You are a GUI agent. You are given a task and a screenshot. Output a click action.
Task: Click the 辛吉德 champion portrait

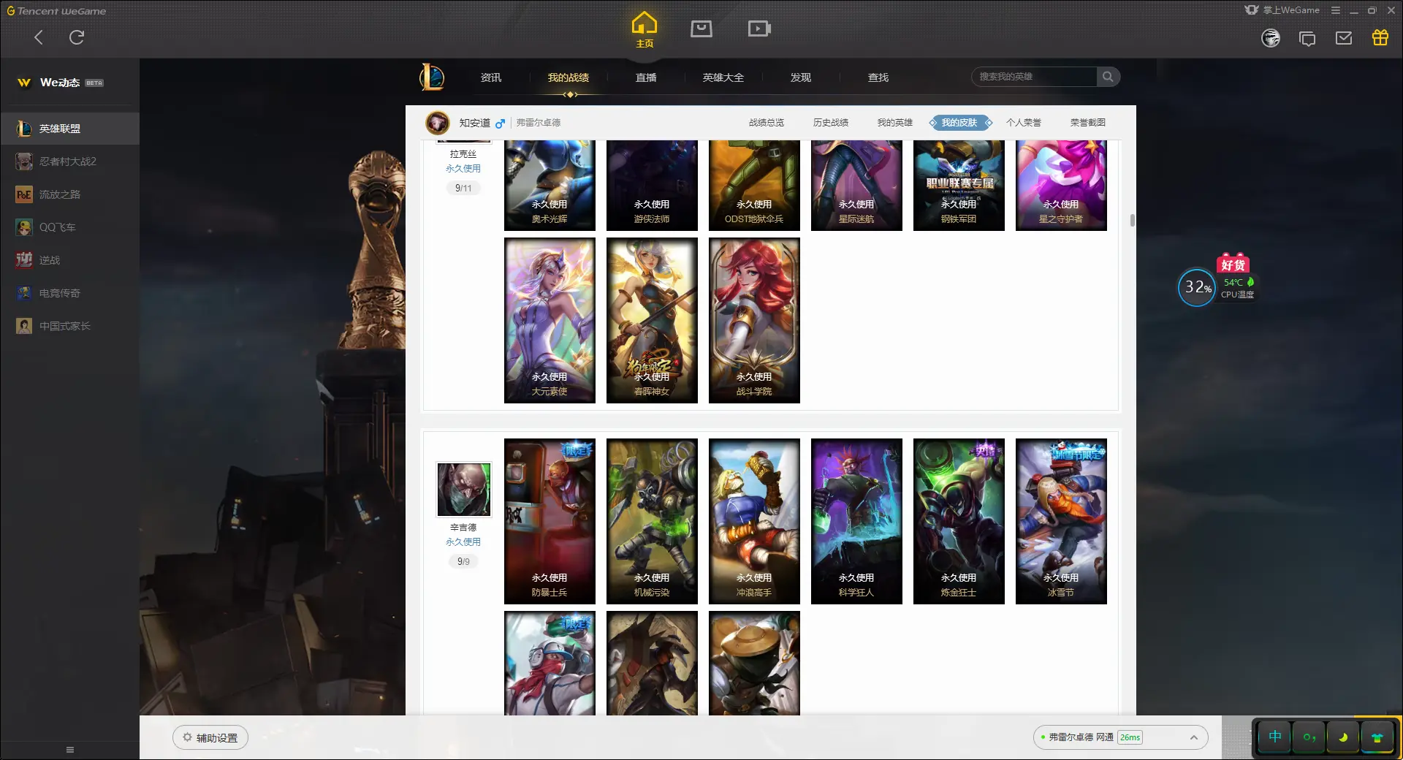pos(463,489)
